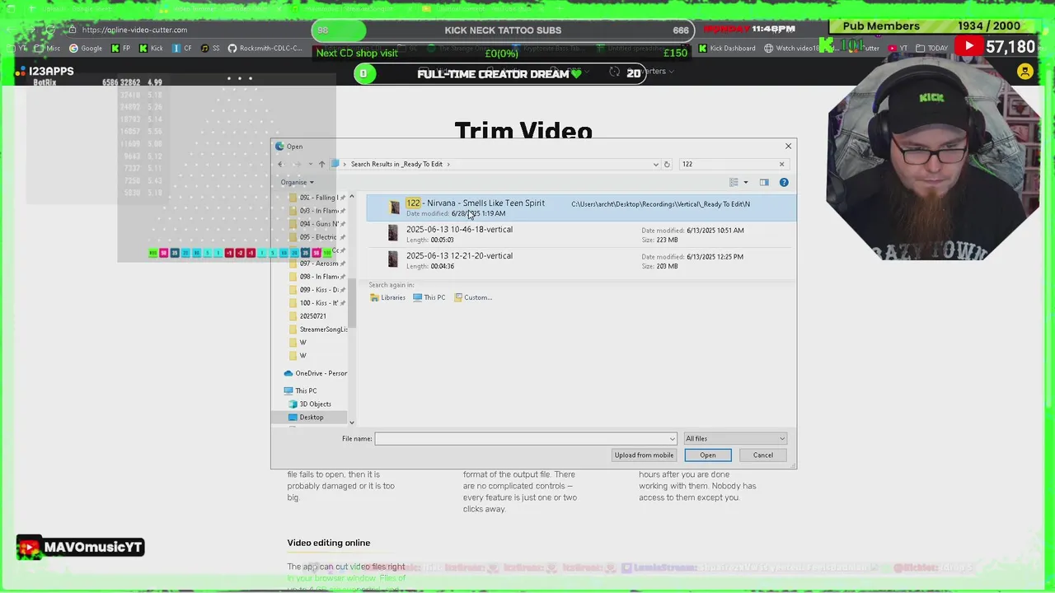Click the 123APPS logo
This screenshot has height=593, width=1055.
click(45, 72)
